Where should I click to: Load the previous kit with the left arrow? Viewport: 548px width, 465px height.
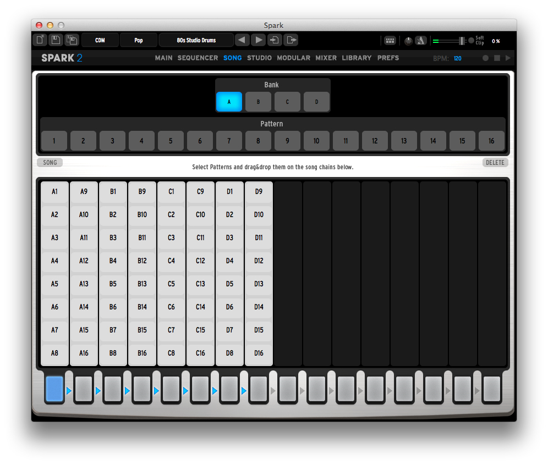pyautogui.click(x=242, y=40)
